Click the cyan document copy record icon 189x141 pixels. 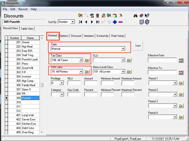tap(109, 16)
